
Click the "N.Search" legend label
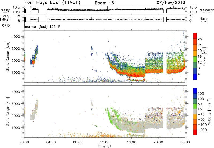tap(207, 10)
